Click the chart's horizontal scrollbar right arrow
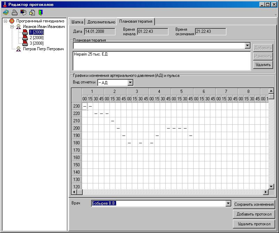Screen dimensions: 279x233 tap(266, 192)
